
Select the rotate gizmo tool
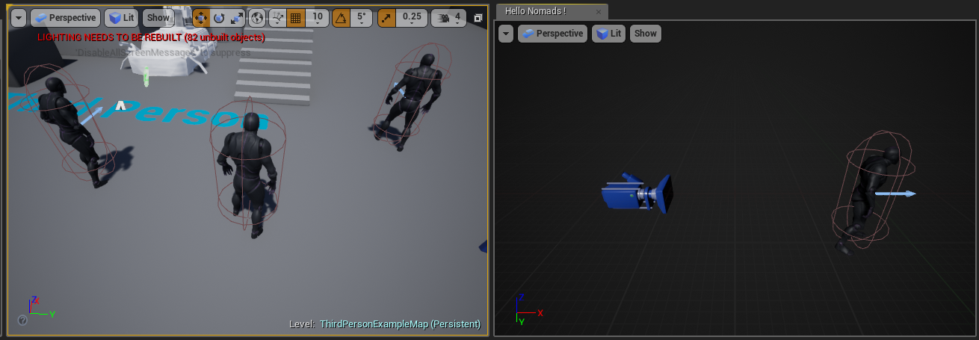[x=219, y=17]
